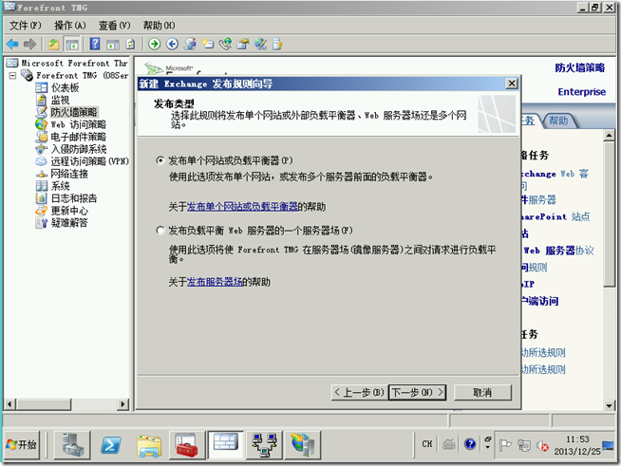Open PowerShell taskbar icon
This screenshot has height=466, width=621.
[x=110, y=444]
